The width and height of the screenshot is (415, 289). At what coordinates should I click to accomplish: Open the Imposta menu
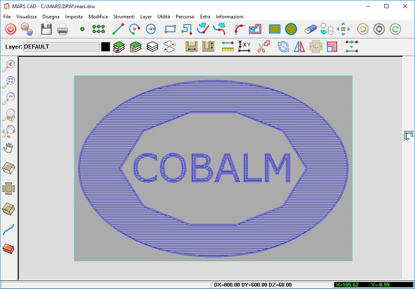tap(74, 16)
